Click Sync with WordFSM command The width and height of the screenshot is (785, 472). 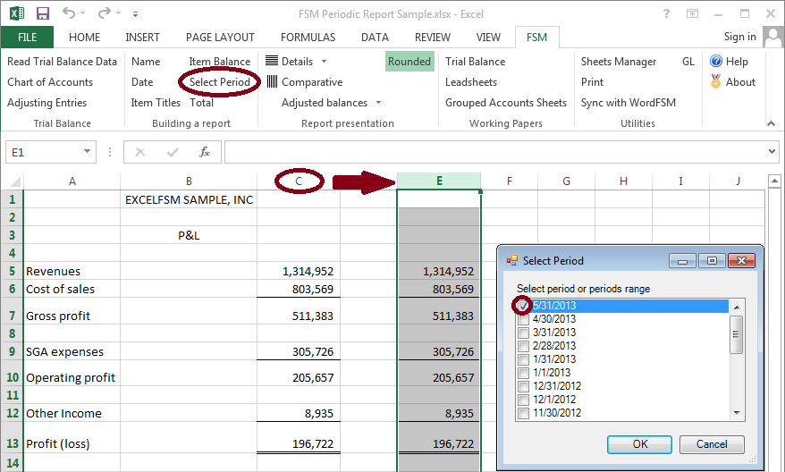coord(628,102)
